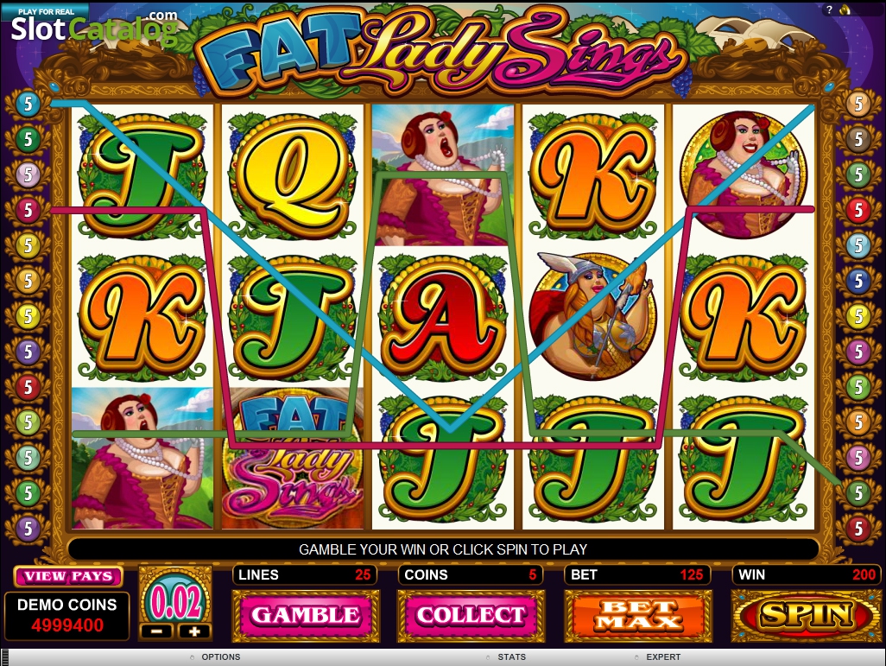Select the COINS 5 field
Image resolution: width=886 pixels, height=666 pixels.
(x=471, y=575)
